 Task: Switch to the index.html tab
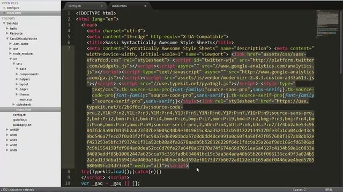coord(119,6)
